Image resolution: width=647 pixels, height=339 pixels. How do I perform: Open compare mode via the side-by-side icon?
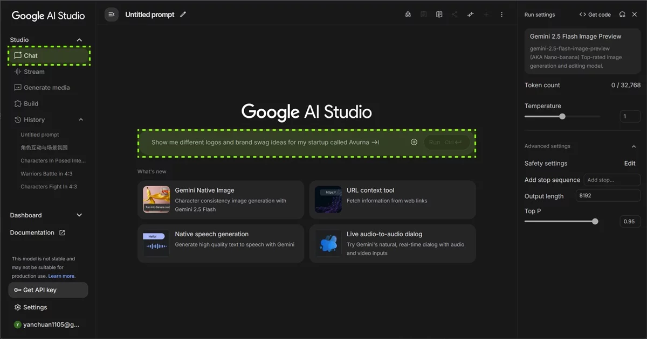pos(439,15)
